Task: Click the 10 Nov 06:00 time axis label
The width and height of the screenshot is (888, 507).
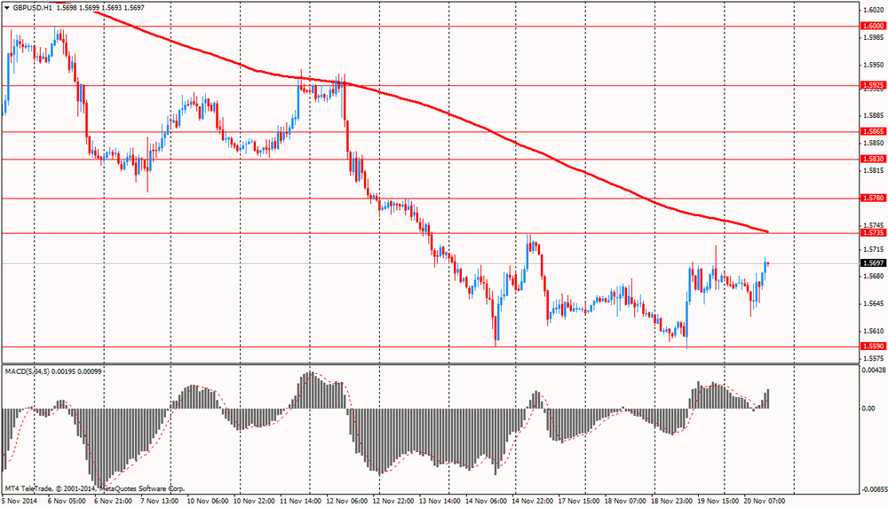Action: pyautogui.click(x=207, y=501)
